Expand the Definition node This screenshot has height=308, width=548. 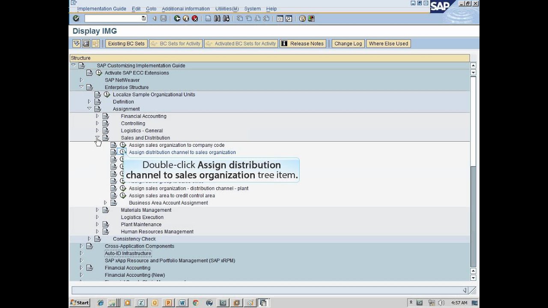(x=89, y=101)
